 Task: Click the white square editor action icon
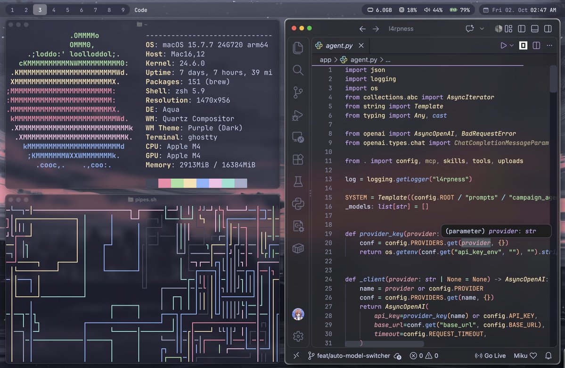[523, 45]
